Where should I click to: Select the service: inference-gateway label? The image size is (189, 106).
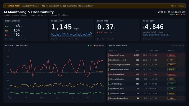pyautogui.click(x=15, y=15)
